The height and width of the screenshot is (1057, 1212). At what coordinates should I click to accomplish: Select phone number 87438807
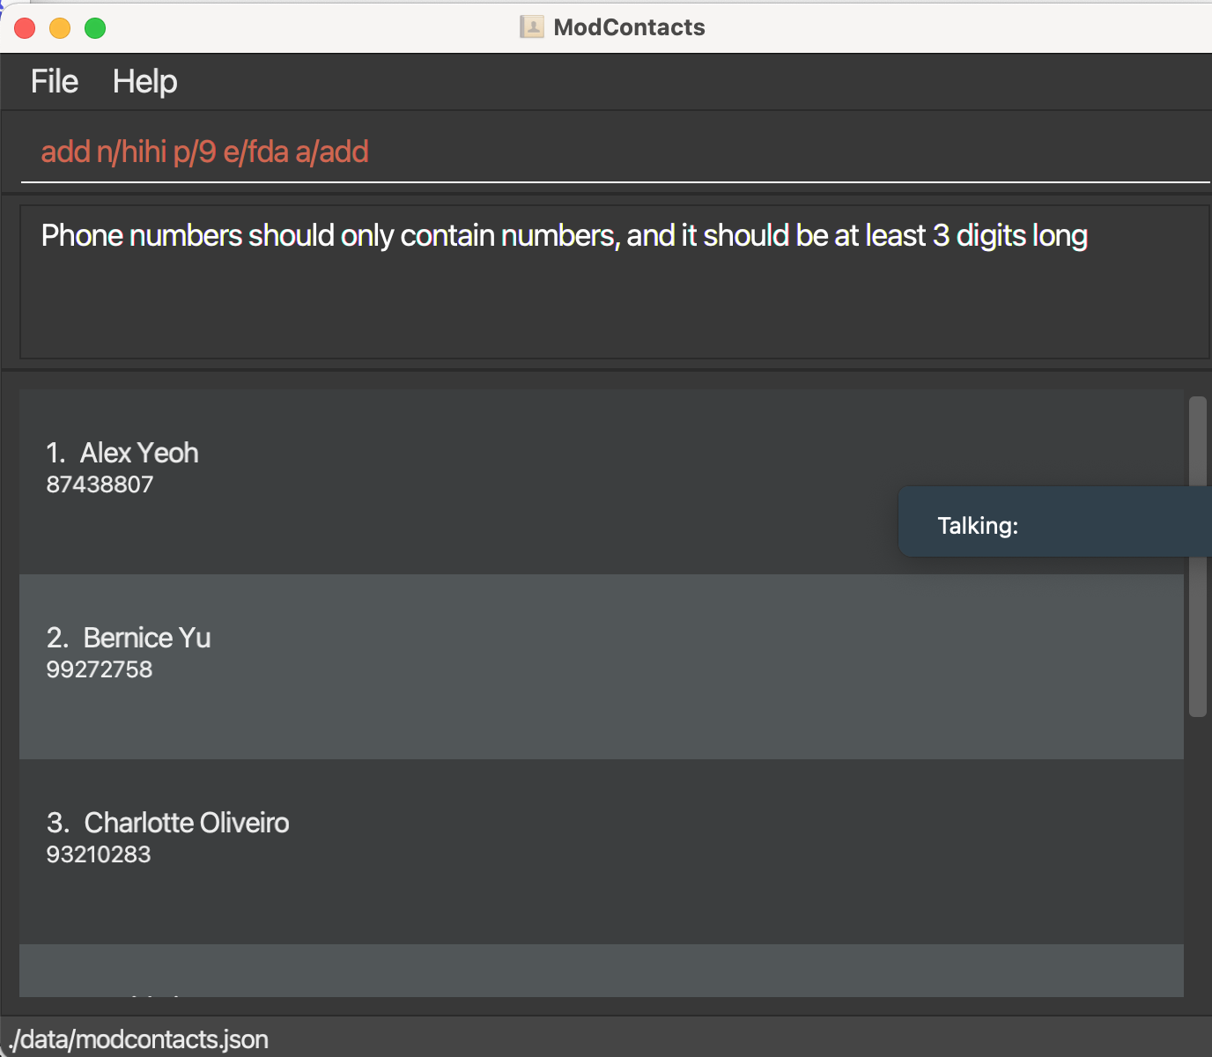pyautogui.click(x=100, y=484)
